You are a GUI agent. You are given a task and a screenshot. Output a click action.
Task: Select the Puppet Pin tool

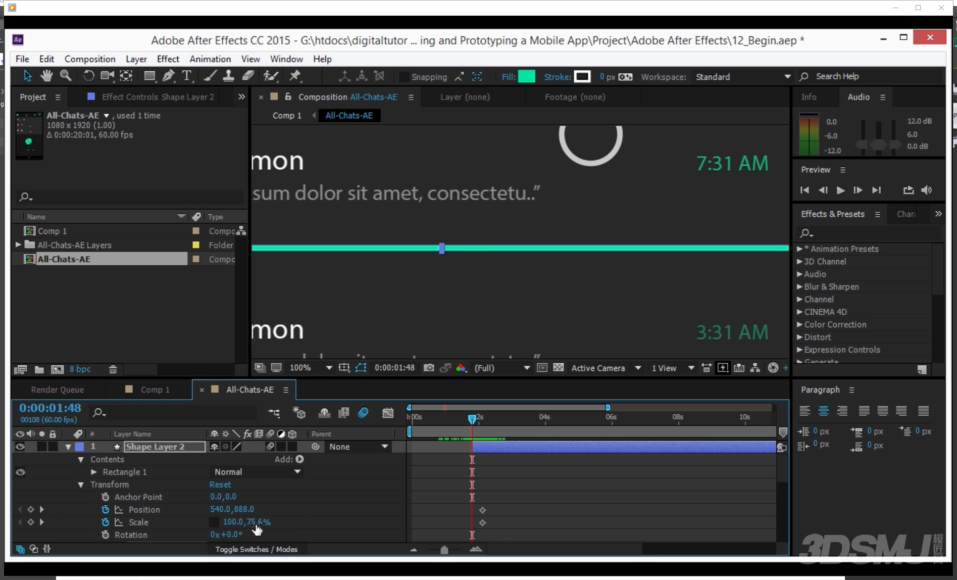click(295, 76)
